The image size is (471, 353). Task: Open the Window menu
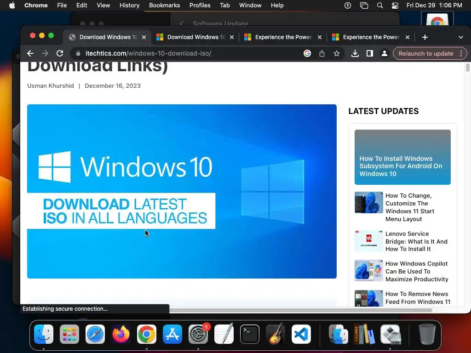click(250, 6)
